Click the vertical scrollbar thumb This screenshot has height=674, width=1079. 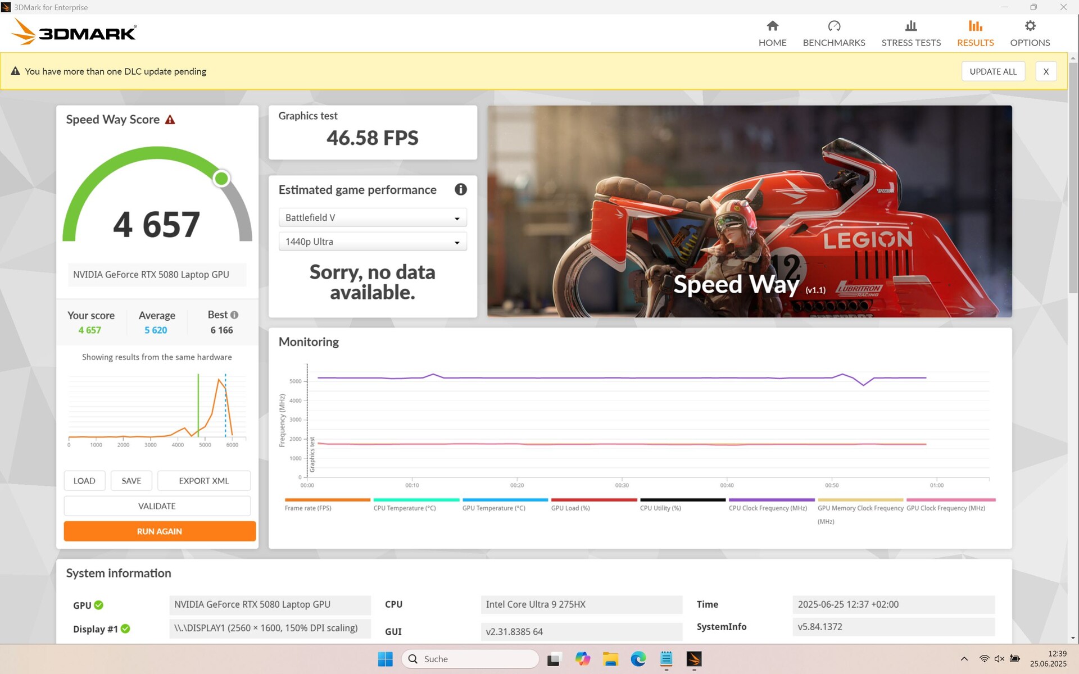click(1073, 177)
